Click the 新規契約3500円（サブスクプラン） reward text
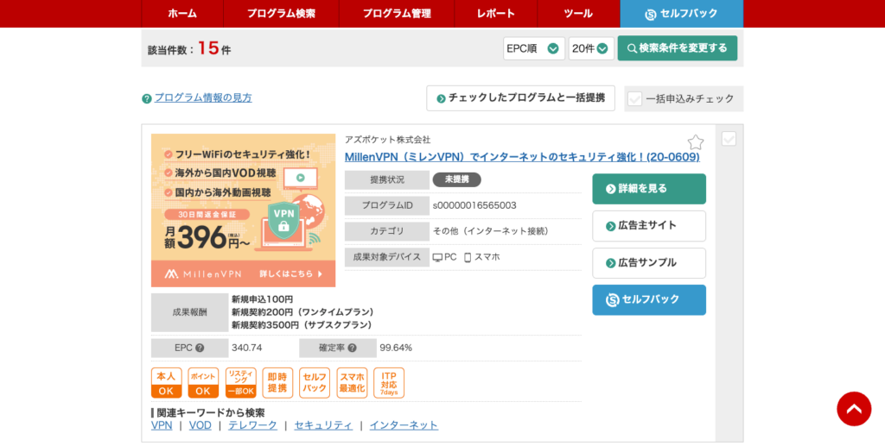Viewport: 885px width, 446px height. 302,325
